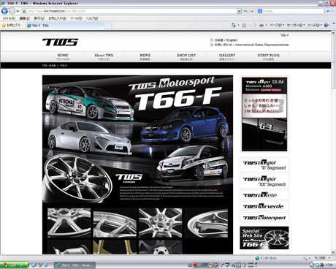Click the Help question mark icon
This screenshot has width=336, height=269.
[326, 25]
